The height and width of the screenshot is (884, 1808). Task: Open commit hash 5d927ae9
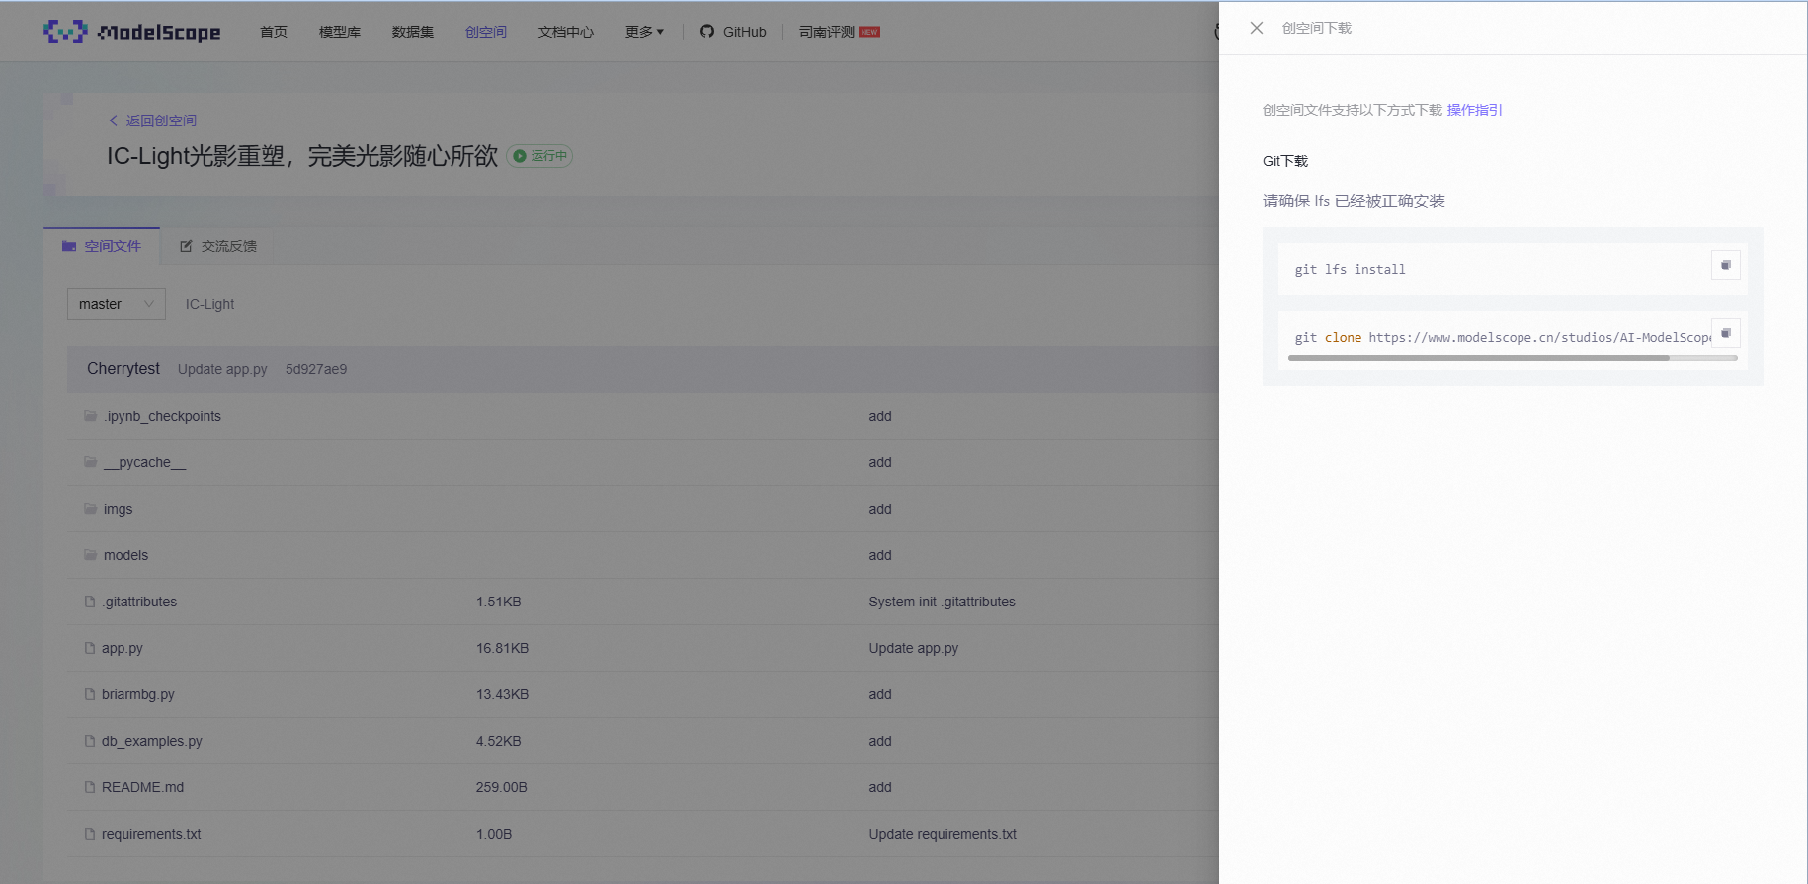pos(316,369)
